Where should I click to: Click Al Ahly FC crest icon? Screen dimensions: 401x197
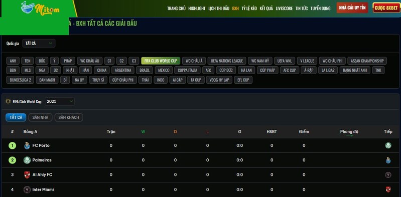coord(27,175)
